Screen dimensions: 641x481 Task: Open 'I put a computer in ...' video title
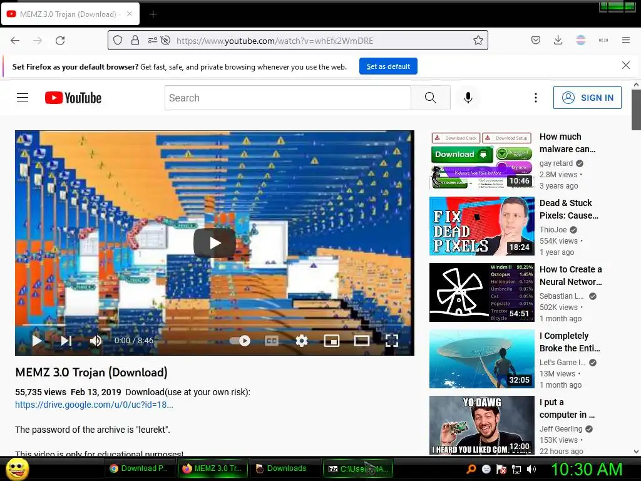pyautogui.click(x=567, y=408)
